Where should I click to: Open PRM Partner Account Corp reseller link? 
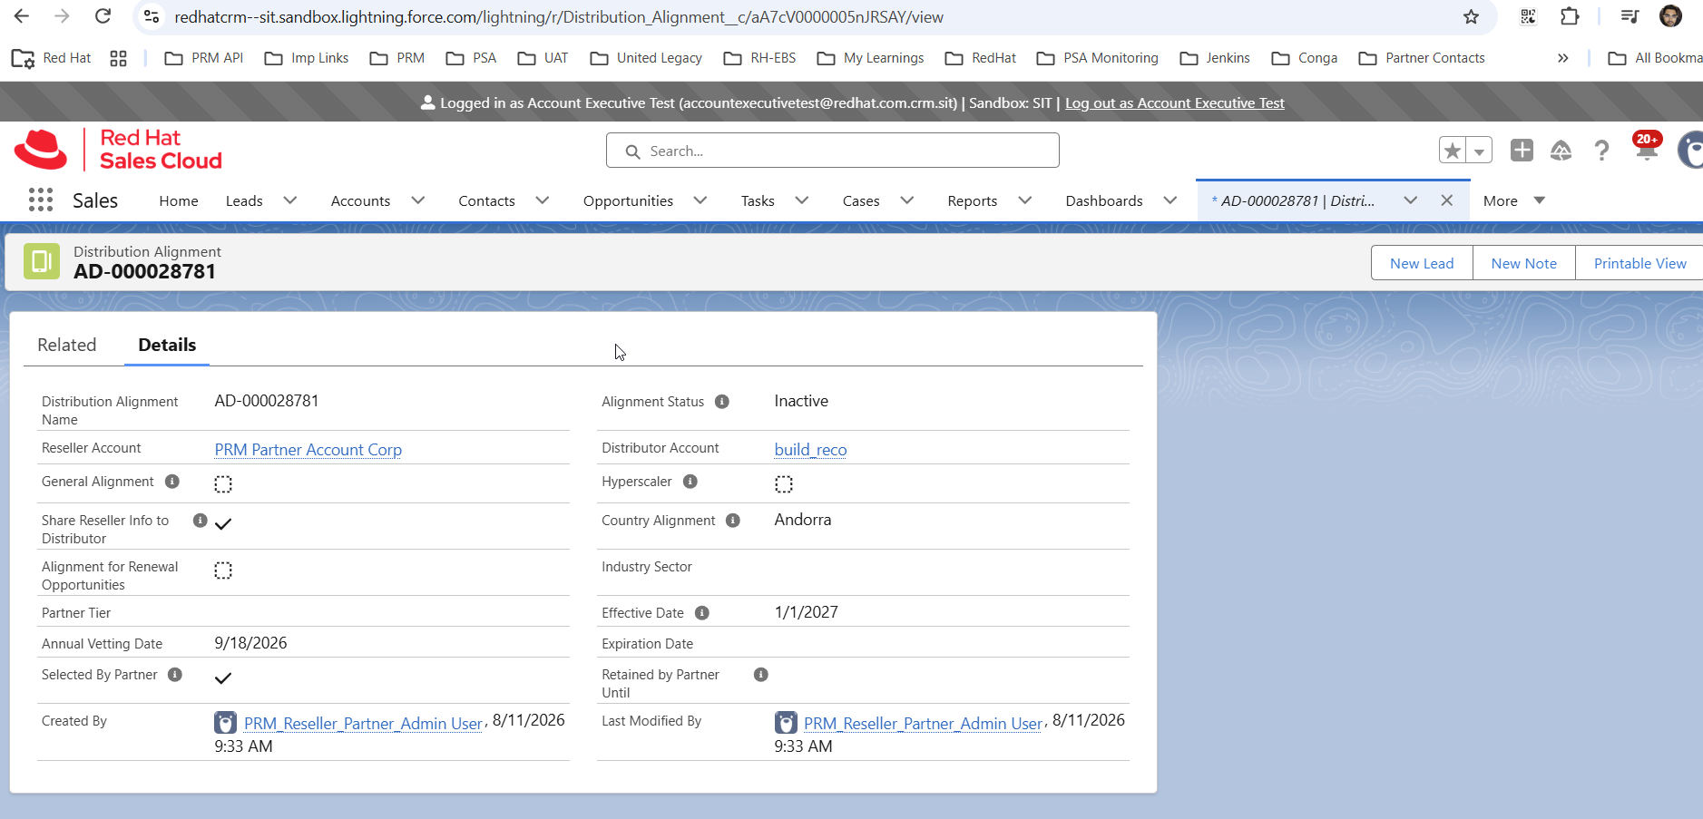pyautogui.click(x=308, y=450)
